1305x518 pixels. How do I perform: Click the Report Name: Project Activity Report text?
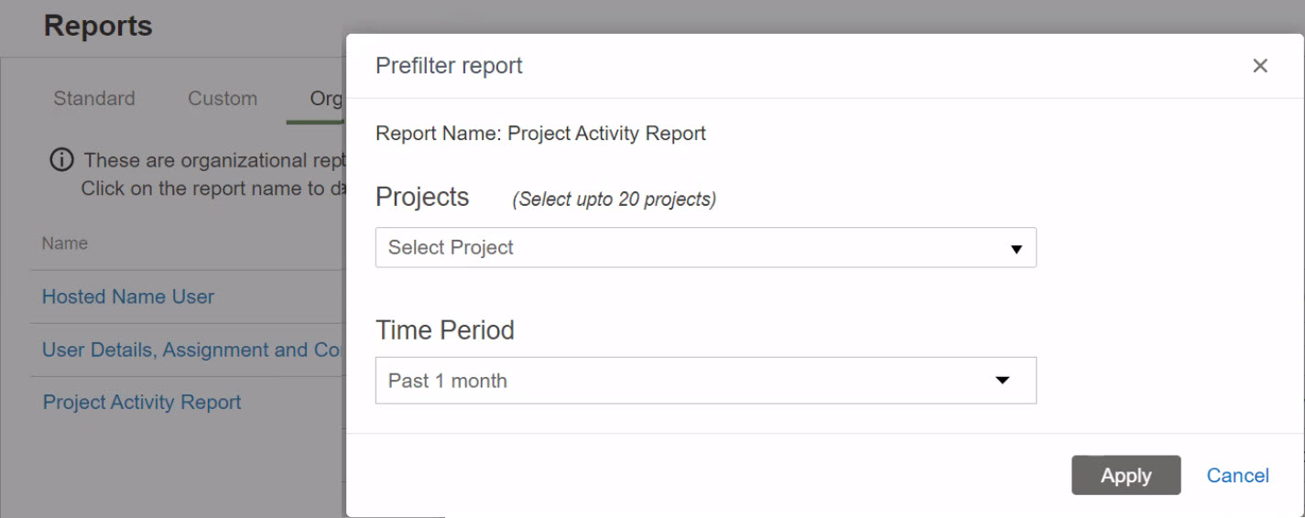coord(540,134)
